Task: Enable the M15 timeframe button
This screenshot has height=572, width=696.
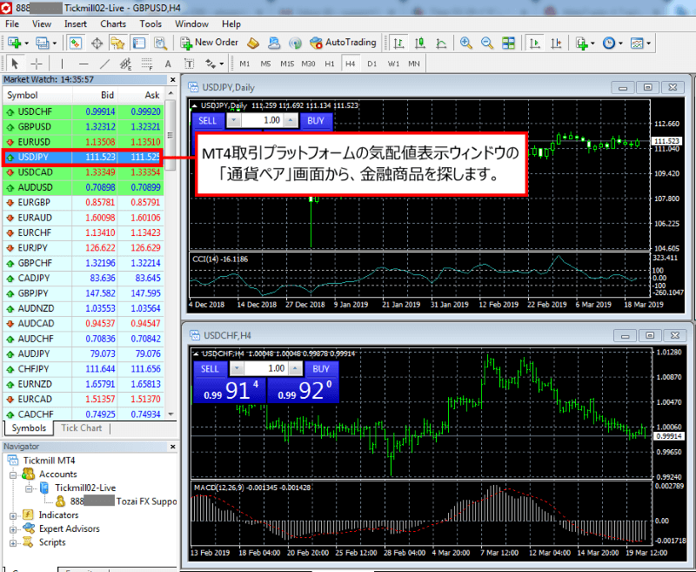Action: click(287, 64)
